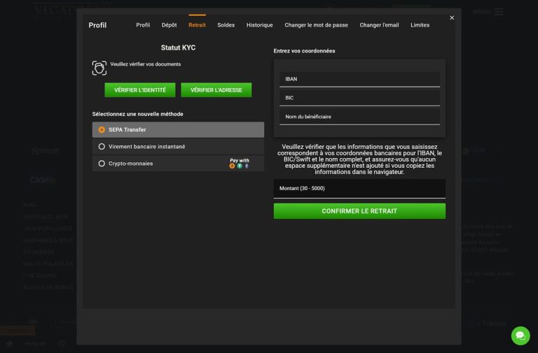Select Virement bancaire instantané radio option
The image size is (538, 353).
click(x=178, y=147)
